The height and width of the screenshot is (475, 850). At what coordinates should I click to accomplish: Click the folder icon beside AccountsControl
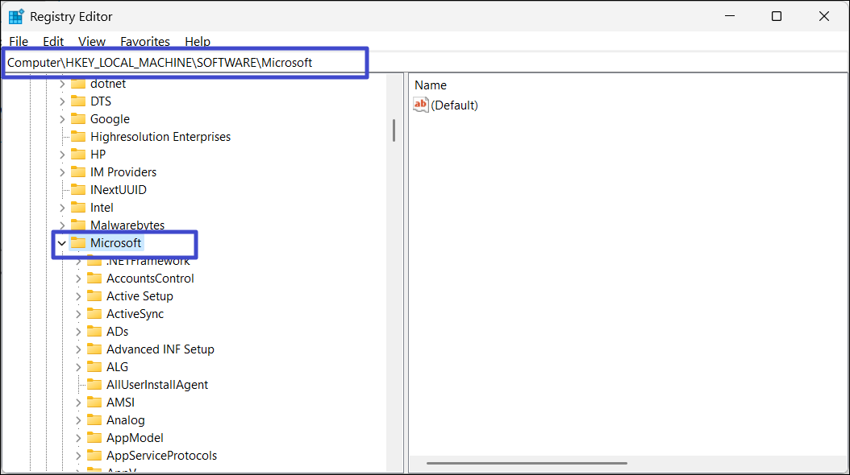[x=94, y=279]
